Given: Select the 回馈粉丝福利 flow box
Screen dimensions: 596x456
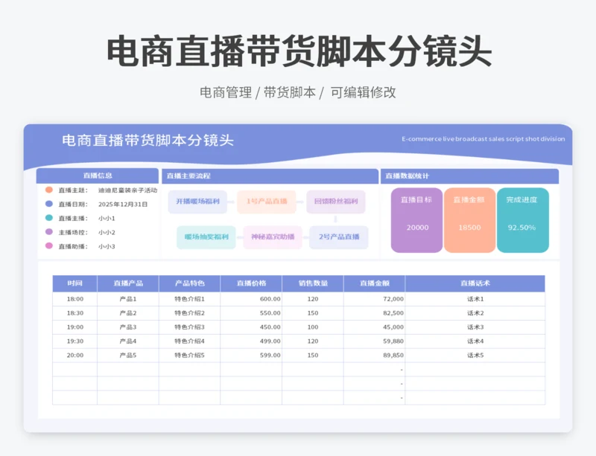Looking at the screenshot, I should 336,202.
